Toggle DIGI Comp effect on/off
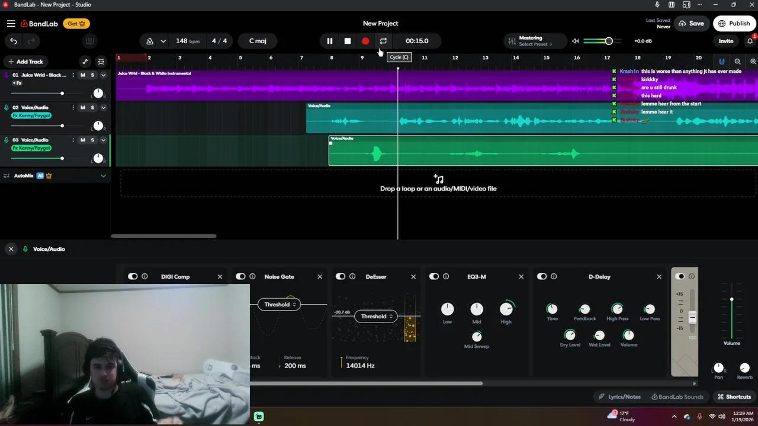Image resolution: width=758 pixels, height=426 pixels. click(x=133, y=276)
